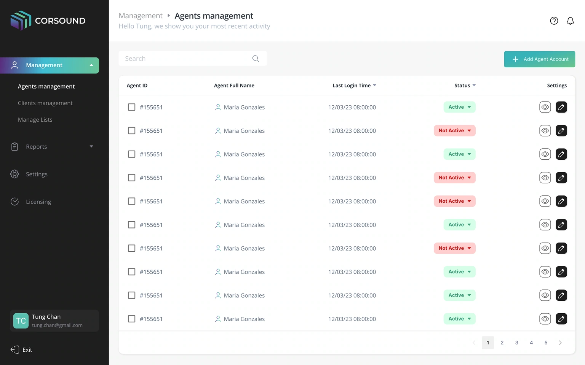The width and height of the screenshot is (585, 365).
Task: Click the Licensing checkmark icon
Action: coord(14,202)
